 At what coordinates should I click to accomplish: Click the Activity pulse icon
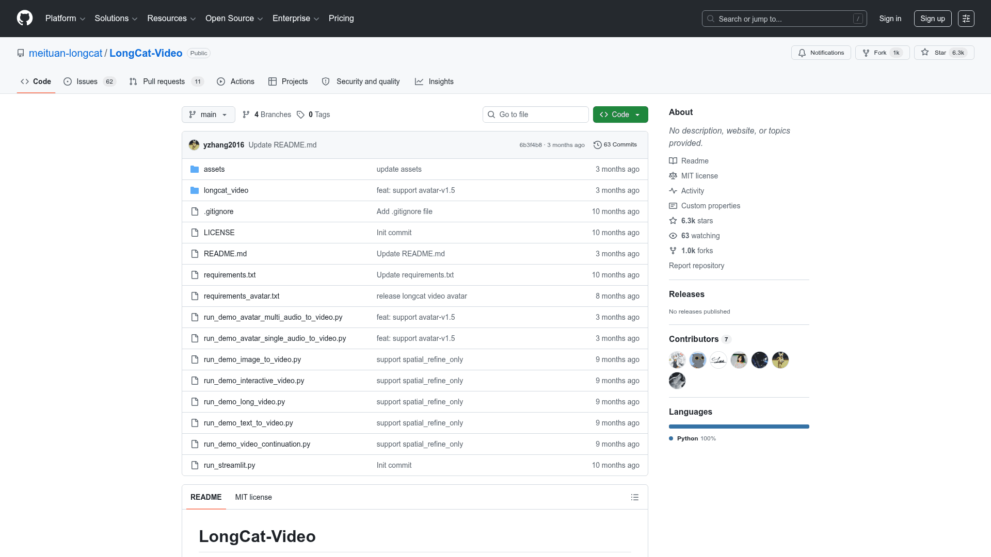(673, 191)
